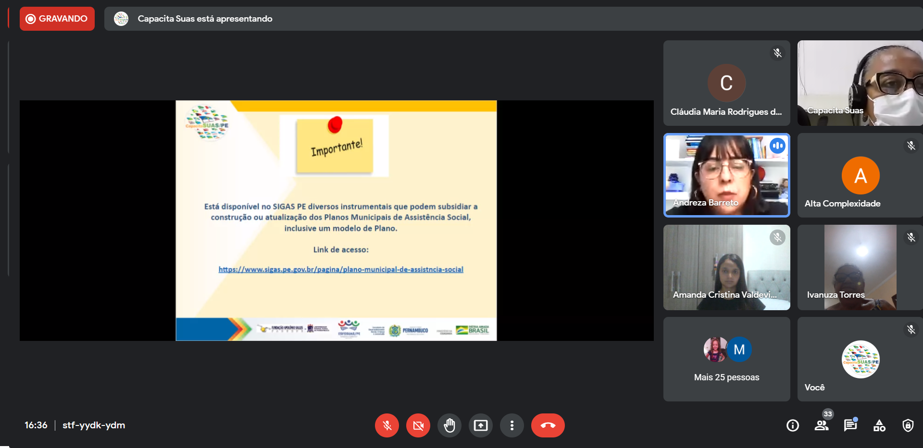Click the Capacita Suas presenting banner

[205, 19]
